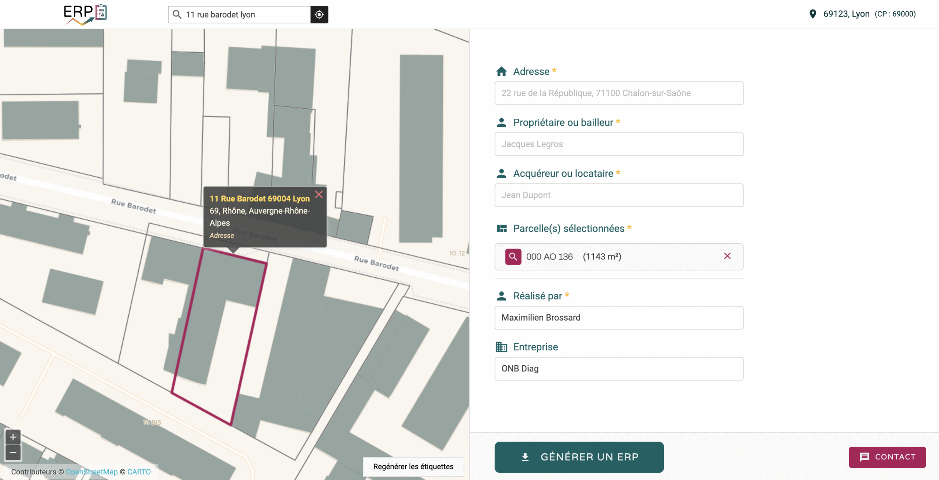Zoom out on the map
939x480 pixels.
tap(13, 453)
